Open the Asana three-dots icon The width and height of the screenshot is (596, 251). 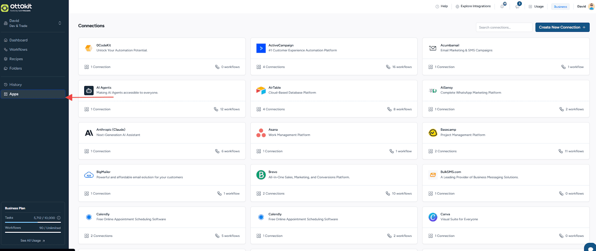261,133
